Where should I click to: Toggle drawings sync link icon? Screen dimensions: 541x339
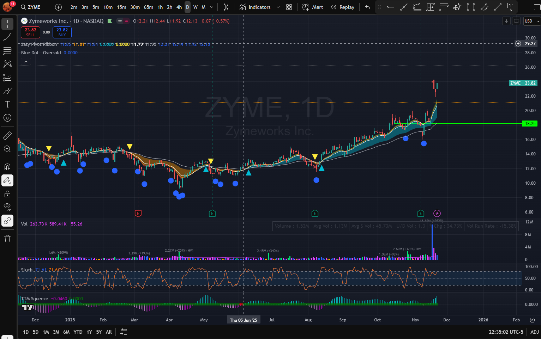[x=7, y=221]
